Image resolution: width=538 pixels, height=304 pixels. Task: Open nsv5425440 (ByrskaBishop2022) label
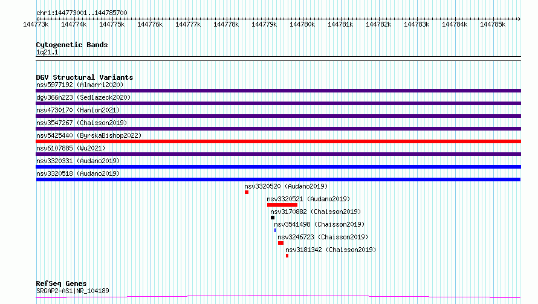pyautogui.click(x=89, y=135)
